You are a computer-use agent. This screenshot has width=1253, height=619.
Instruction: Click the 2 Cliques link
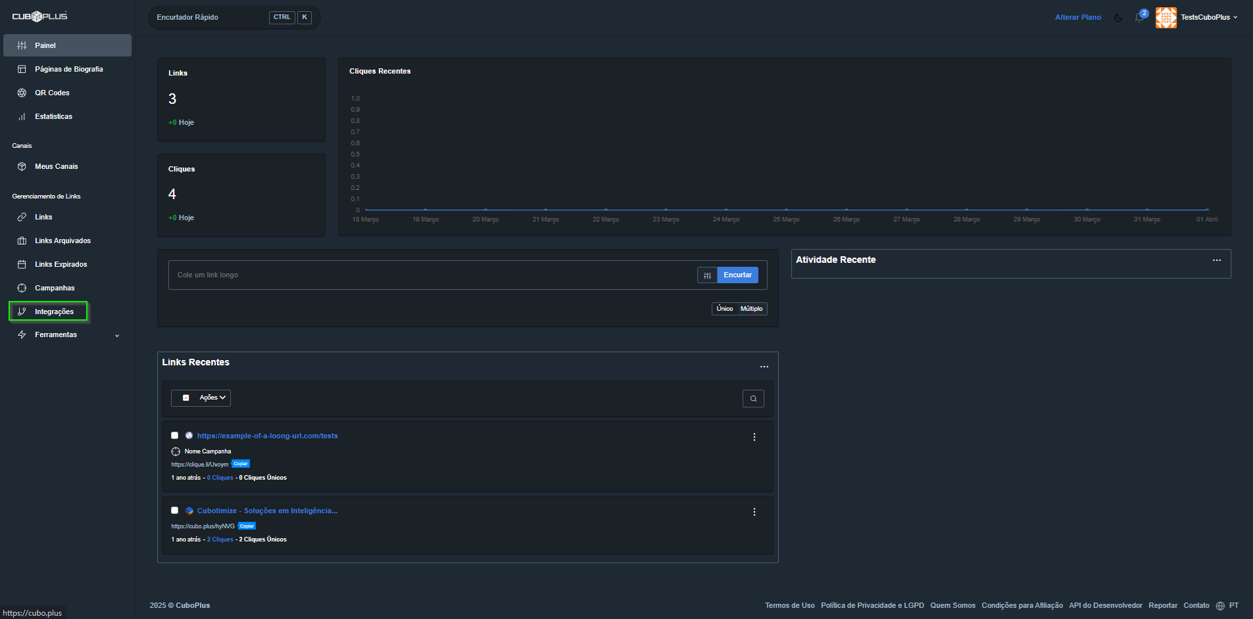pos(220,539)
